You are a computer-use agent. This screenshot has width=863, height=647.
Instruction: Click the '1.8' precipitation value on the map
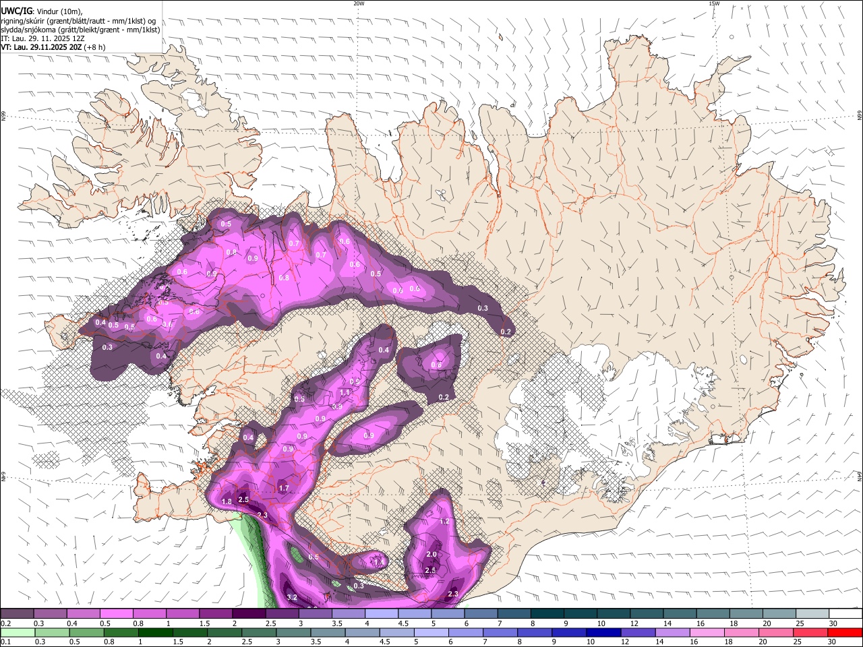click(227, 501)
